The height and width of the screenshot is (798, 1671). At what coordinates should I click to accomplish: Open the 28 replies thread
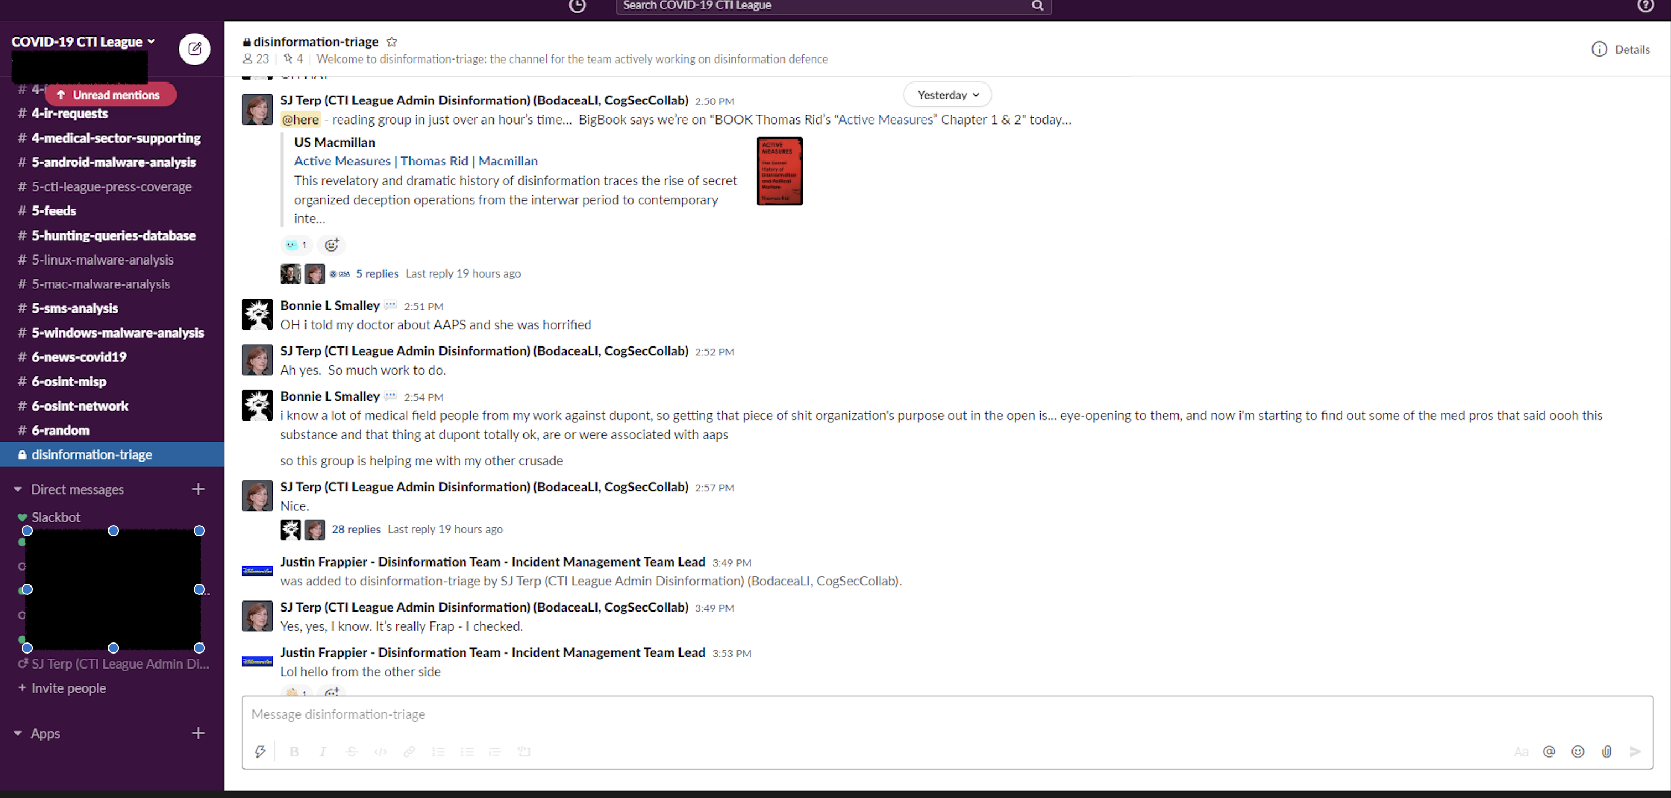[355, 528]
